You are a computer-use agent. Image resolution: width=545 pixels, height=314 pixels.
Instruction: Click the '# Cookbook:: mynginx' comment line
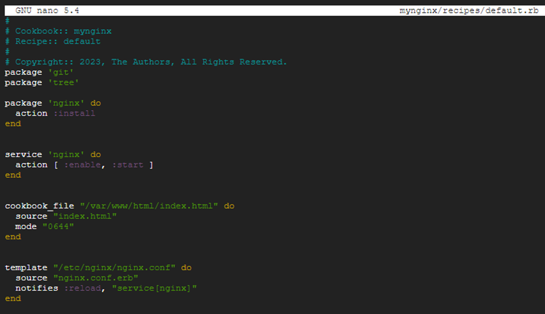coord(58,31)
